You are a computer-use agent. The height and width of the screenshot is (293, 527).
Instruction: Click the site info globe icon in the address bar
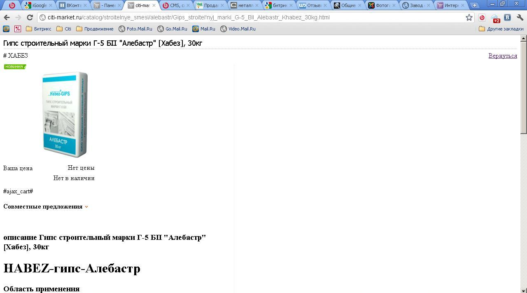point(42,17)
